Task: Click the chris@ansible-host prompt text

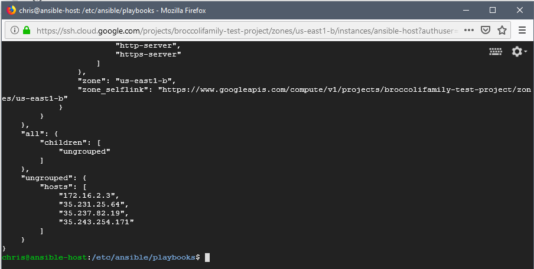Action: (44, 257)
